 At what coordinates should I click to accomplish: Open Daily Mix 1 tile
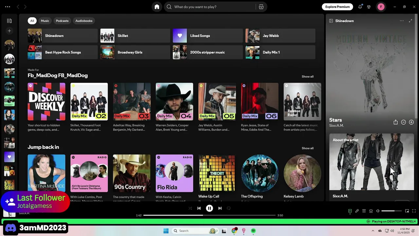tap(281, 52)
